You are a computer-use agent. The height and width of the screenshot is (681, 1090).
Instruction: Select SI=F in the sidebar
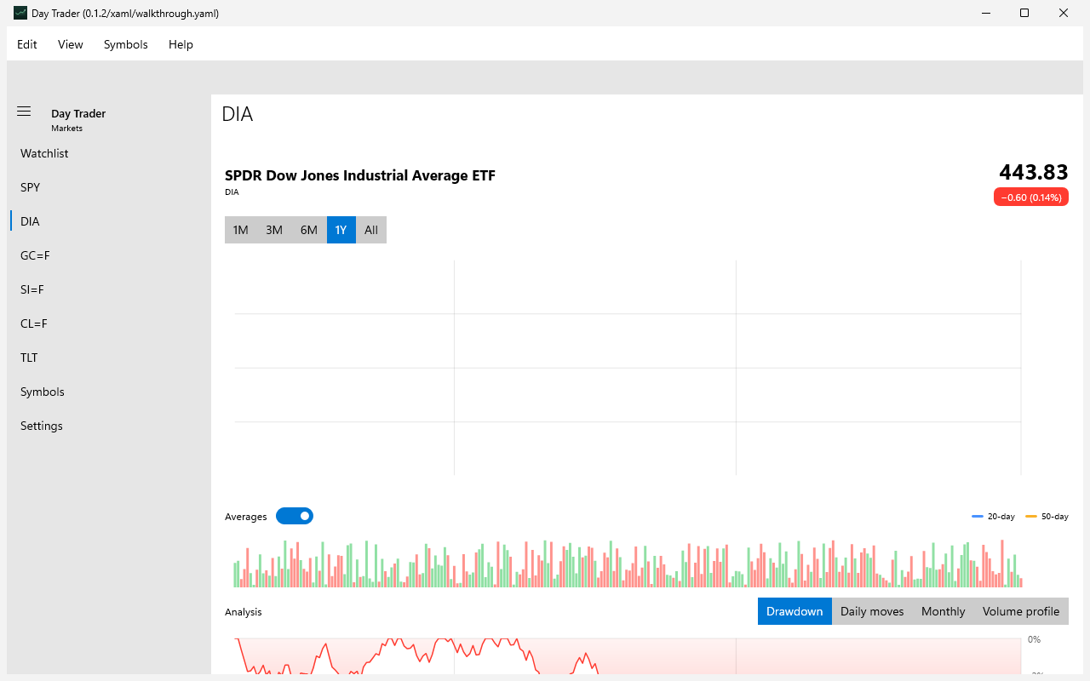109,289
